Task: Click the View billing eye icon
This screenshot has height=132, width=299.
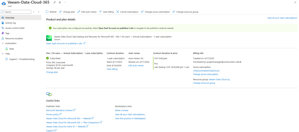Action: (x=100, y=12)
